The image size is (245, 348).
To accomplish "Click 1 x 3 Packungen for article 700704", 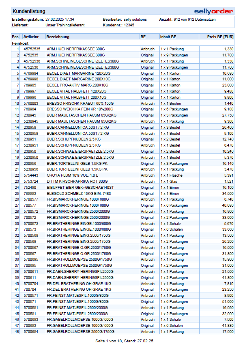I will [174, 290].
